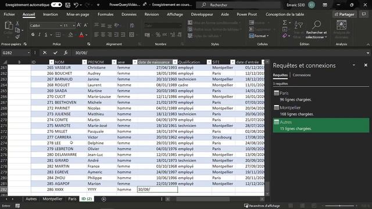Click the percent style icon

point(158,35)
